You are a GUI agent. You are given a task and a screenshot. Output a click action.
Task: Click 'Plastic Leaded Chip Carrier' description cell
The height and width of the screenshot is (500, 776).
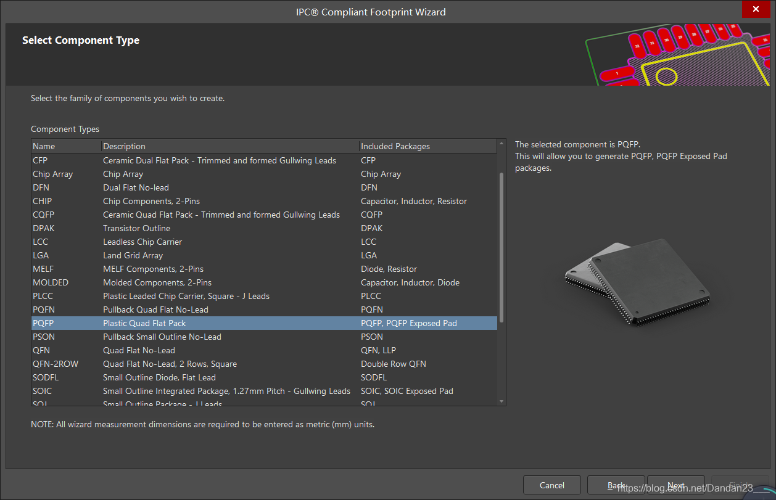pyautogui.click(x=186, y=296)
